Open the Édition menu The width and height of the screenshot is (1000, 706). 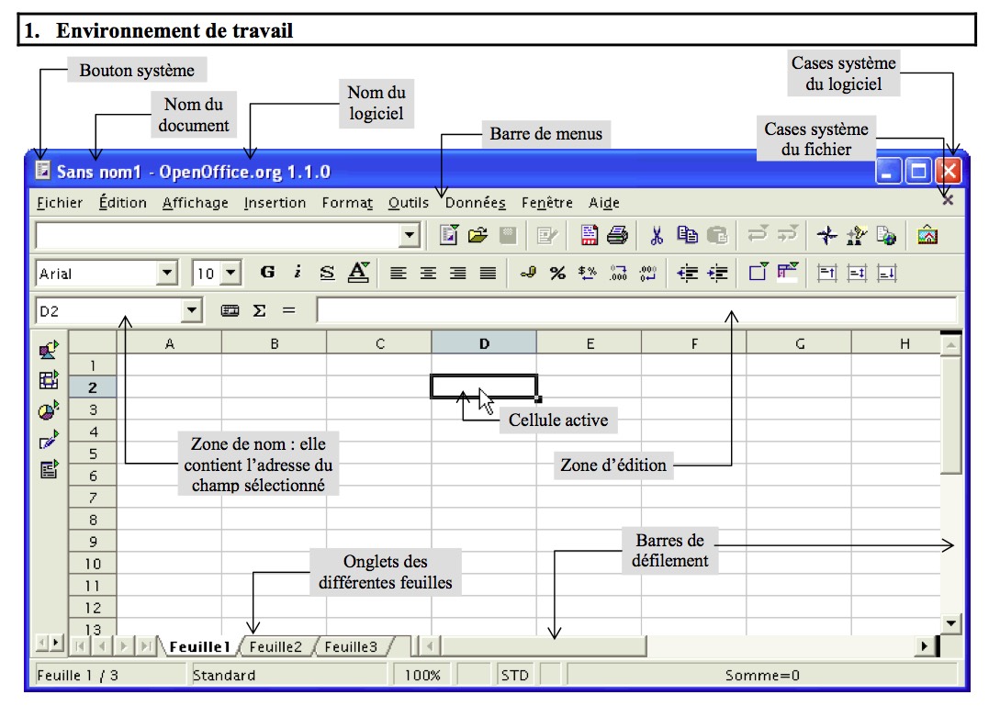(122, 203)
